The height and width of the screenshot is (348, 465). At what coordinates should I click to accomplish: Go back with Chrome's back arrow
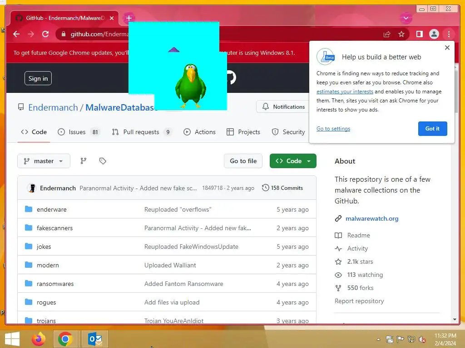click(16, 34)
